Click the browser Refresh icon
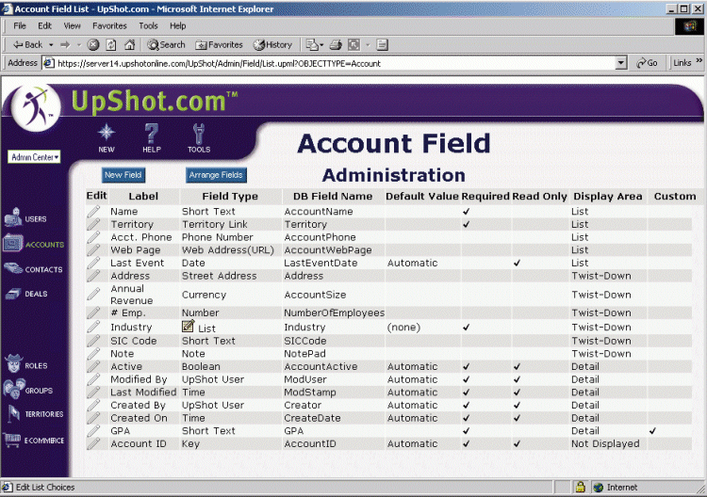Image resolution: width=707 pixels, height=497 pixels. click(111, 44)
